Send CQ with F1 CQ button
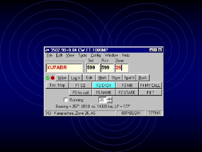202x152 pixels. tap(81, 85)
